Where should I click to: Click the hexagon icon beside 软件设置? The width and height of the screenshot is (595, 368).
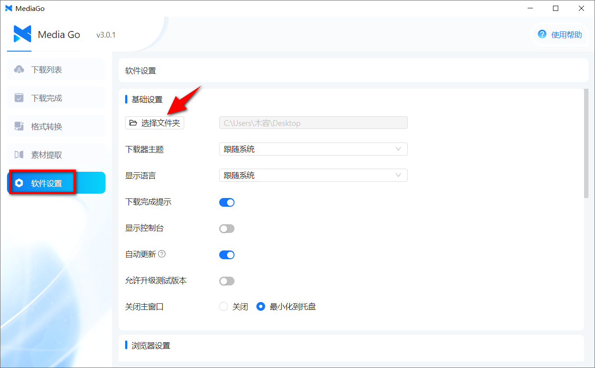19,183
